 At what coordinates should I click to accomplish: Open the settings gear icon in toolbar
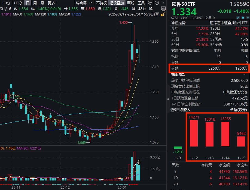coord(149,3)
